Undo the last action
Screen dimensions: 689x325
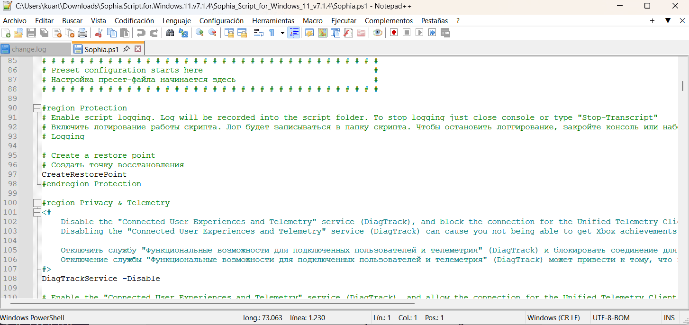click(141, 33)
